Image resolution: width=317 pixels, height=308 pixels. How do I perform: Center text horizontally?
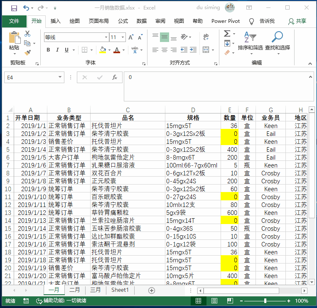(165, 50)
